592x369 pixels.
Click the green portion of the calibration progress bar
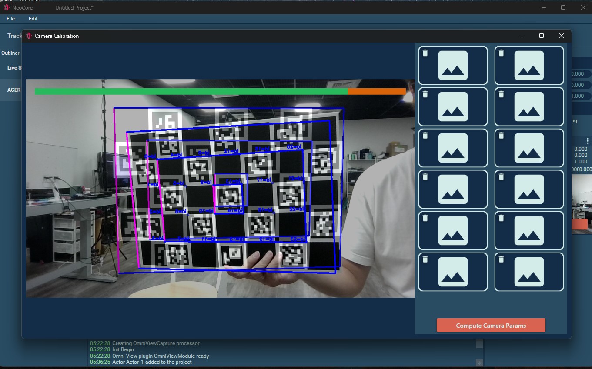tap(191, 92)
